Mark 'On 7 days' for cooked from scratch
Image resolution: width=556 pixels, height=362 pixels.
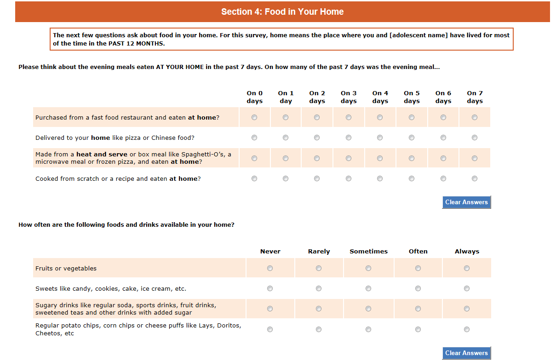(475, 178)
